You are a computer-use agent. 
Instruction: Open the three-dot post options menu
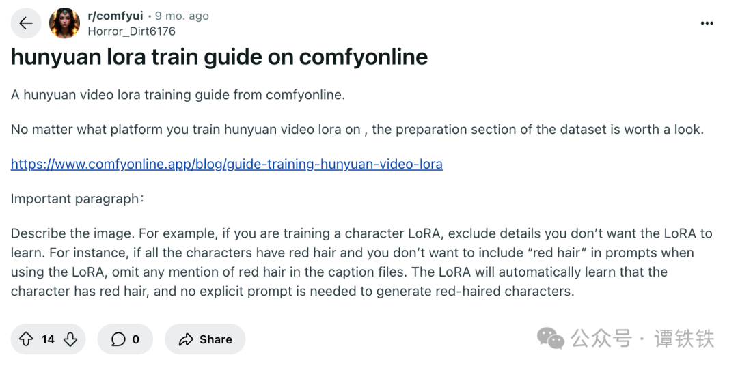[707, 23]
